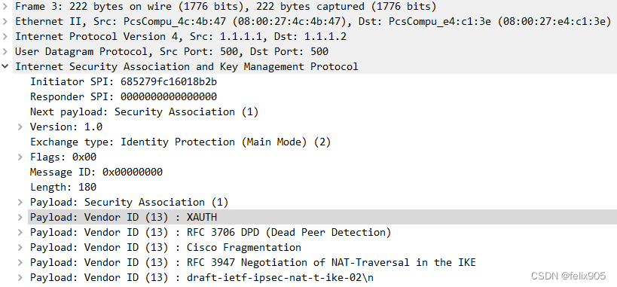Expand Internet Protocol Version 4 section
The image size is (617, 287).
tap(5, 37)
